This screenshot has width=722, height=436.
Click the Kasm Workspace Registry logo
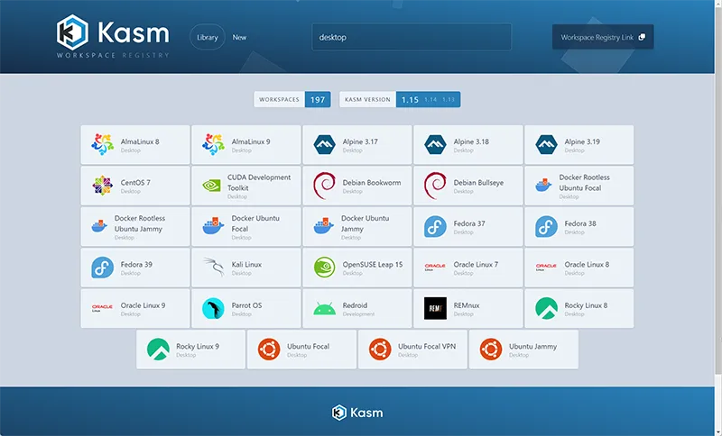click(112, 37)
